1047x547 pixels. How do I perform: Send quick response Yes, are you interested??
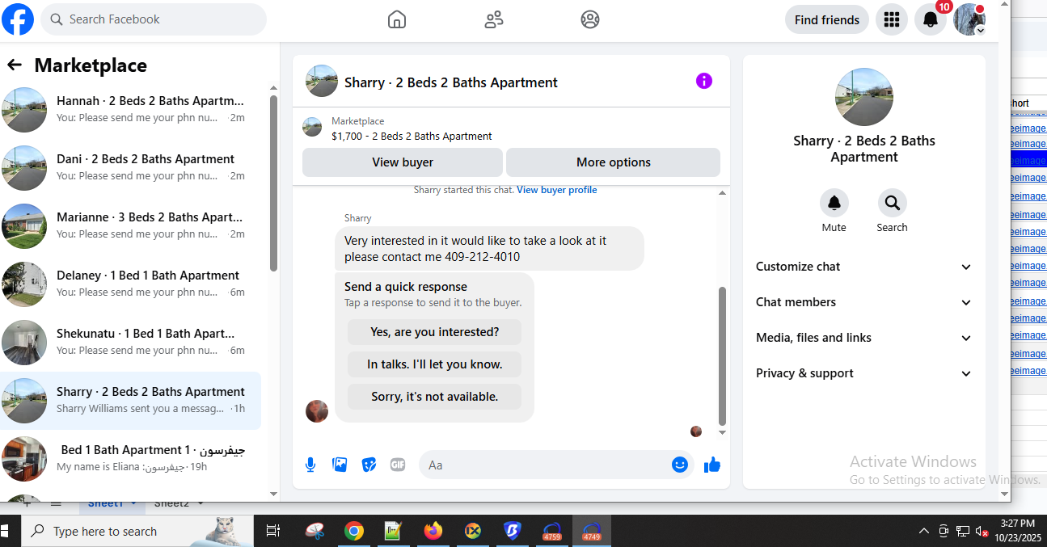point(434,332)
